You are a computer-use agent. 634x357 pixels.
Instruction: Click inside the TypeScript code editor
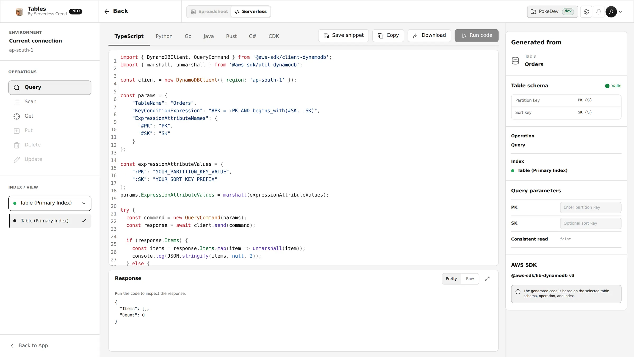(x=304, y=158)
